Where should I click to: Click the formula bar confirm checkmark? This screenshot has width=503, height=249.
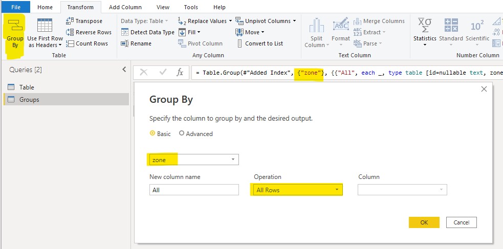pyautogui.click(x=163, y=73)
